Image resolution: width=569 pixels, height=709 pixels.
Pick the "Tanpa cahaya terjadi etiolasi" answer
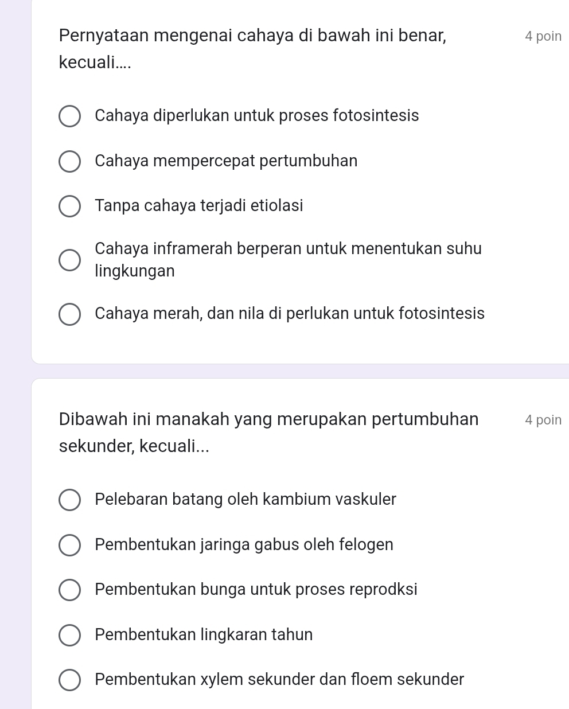pos(70,206)
